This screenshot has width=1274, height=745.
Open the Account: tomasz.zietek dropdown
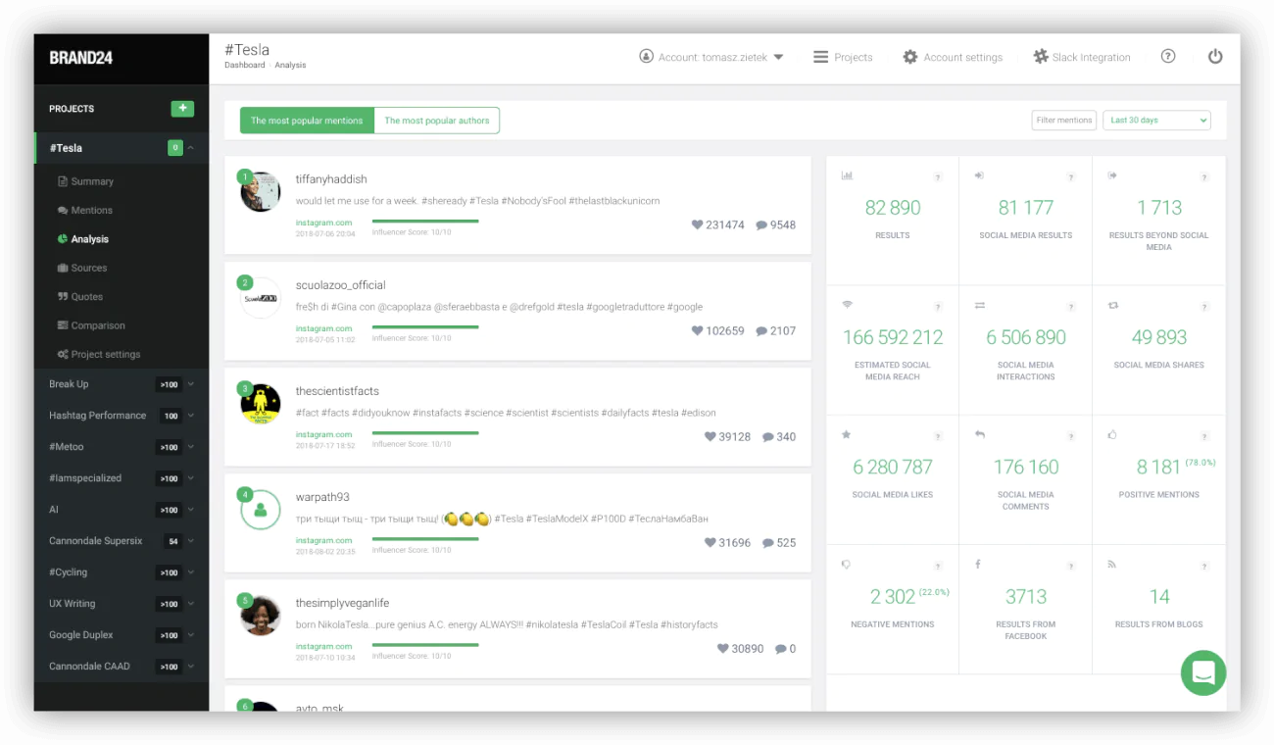click(711, 57)
